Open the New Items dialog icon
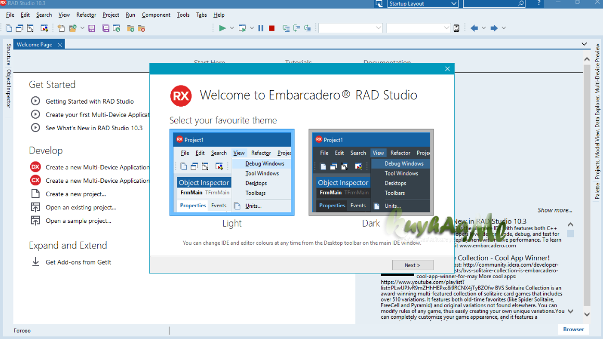 click(61, 28)
